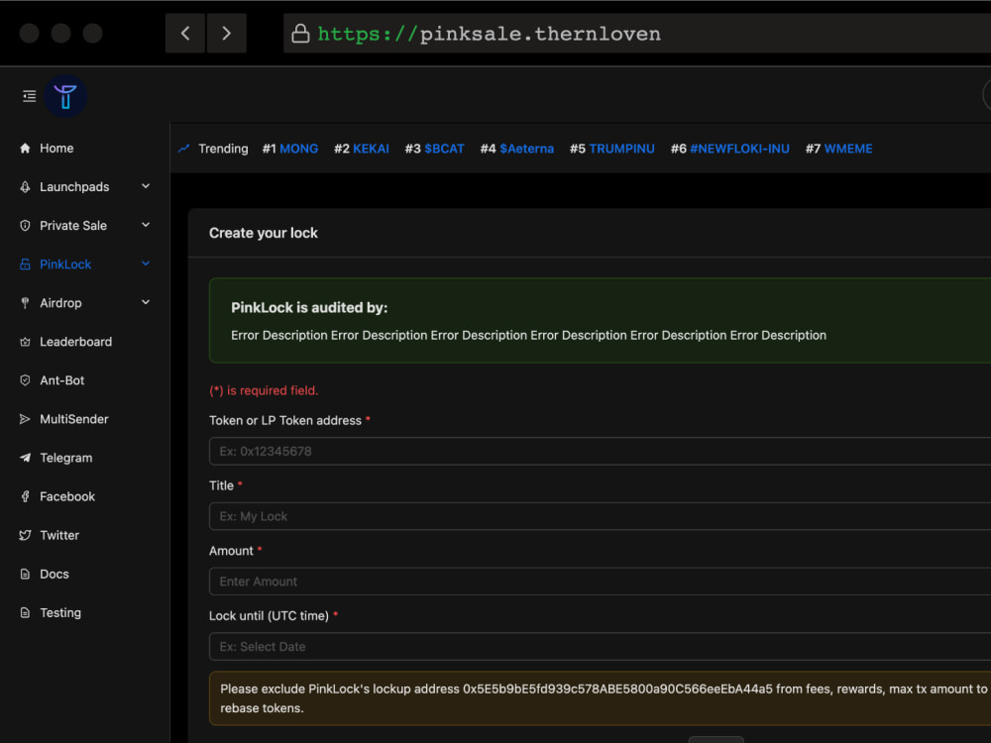Open trending token TRUMPINU

pos(622,149)
